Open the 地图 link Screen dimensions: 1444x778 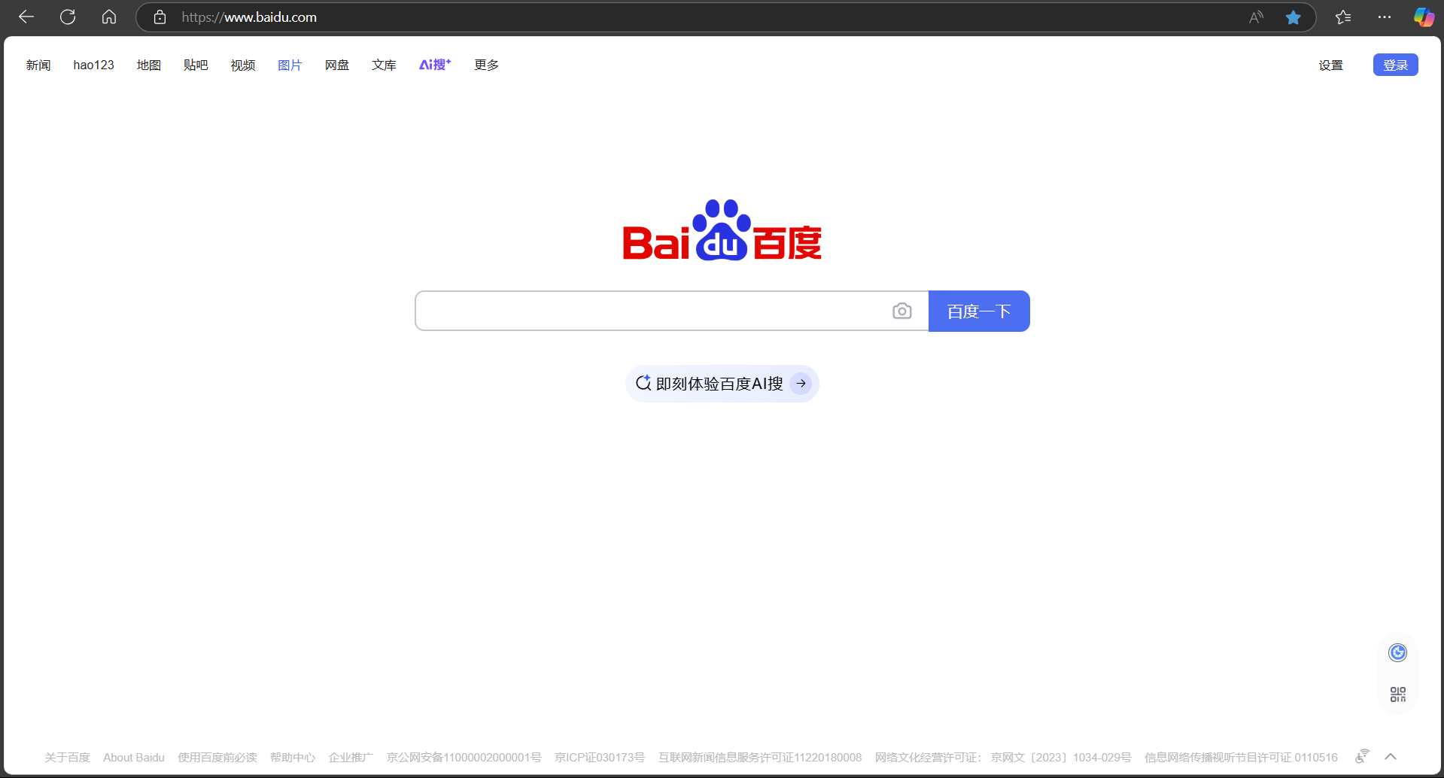[149, 65]
